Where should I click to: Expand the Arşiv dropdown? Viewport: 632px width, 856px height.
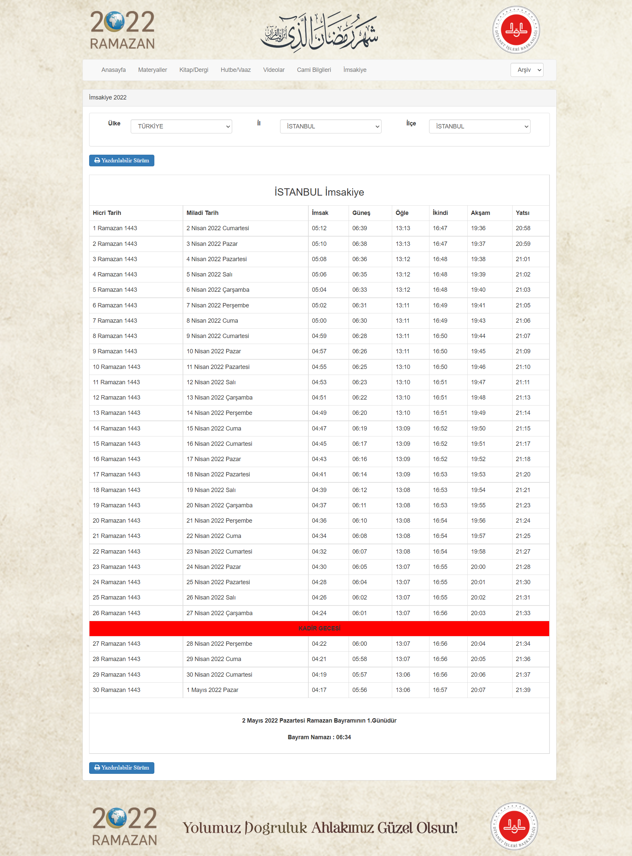point(527,70)
